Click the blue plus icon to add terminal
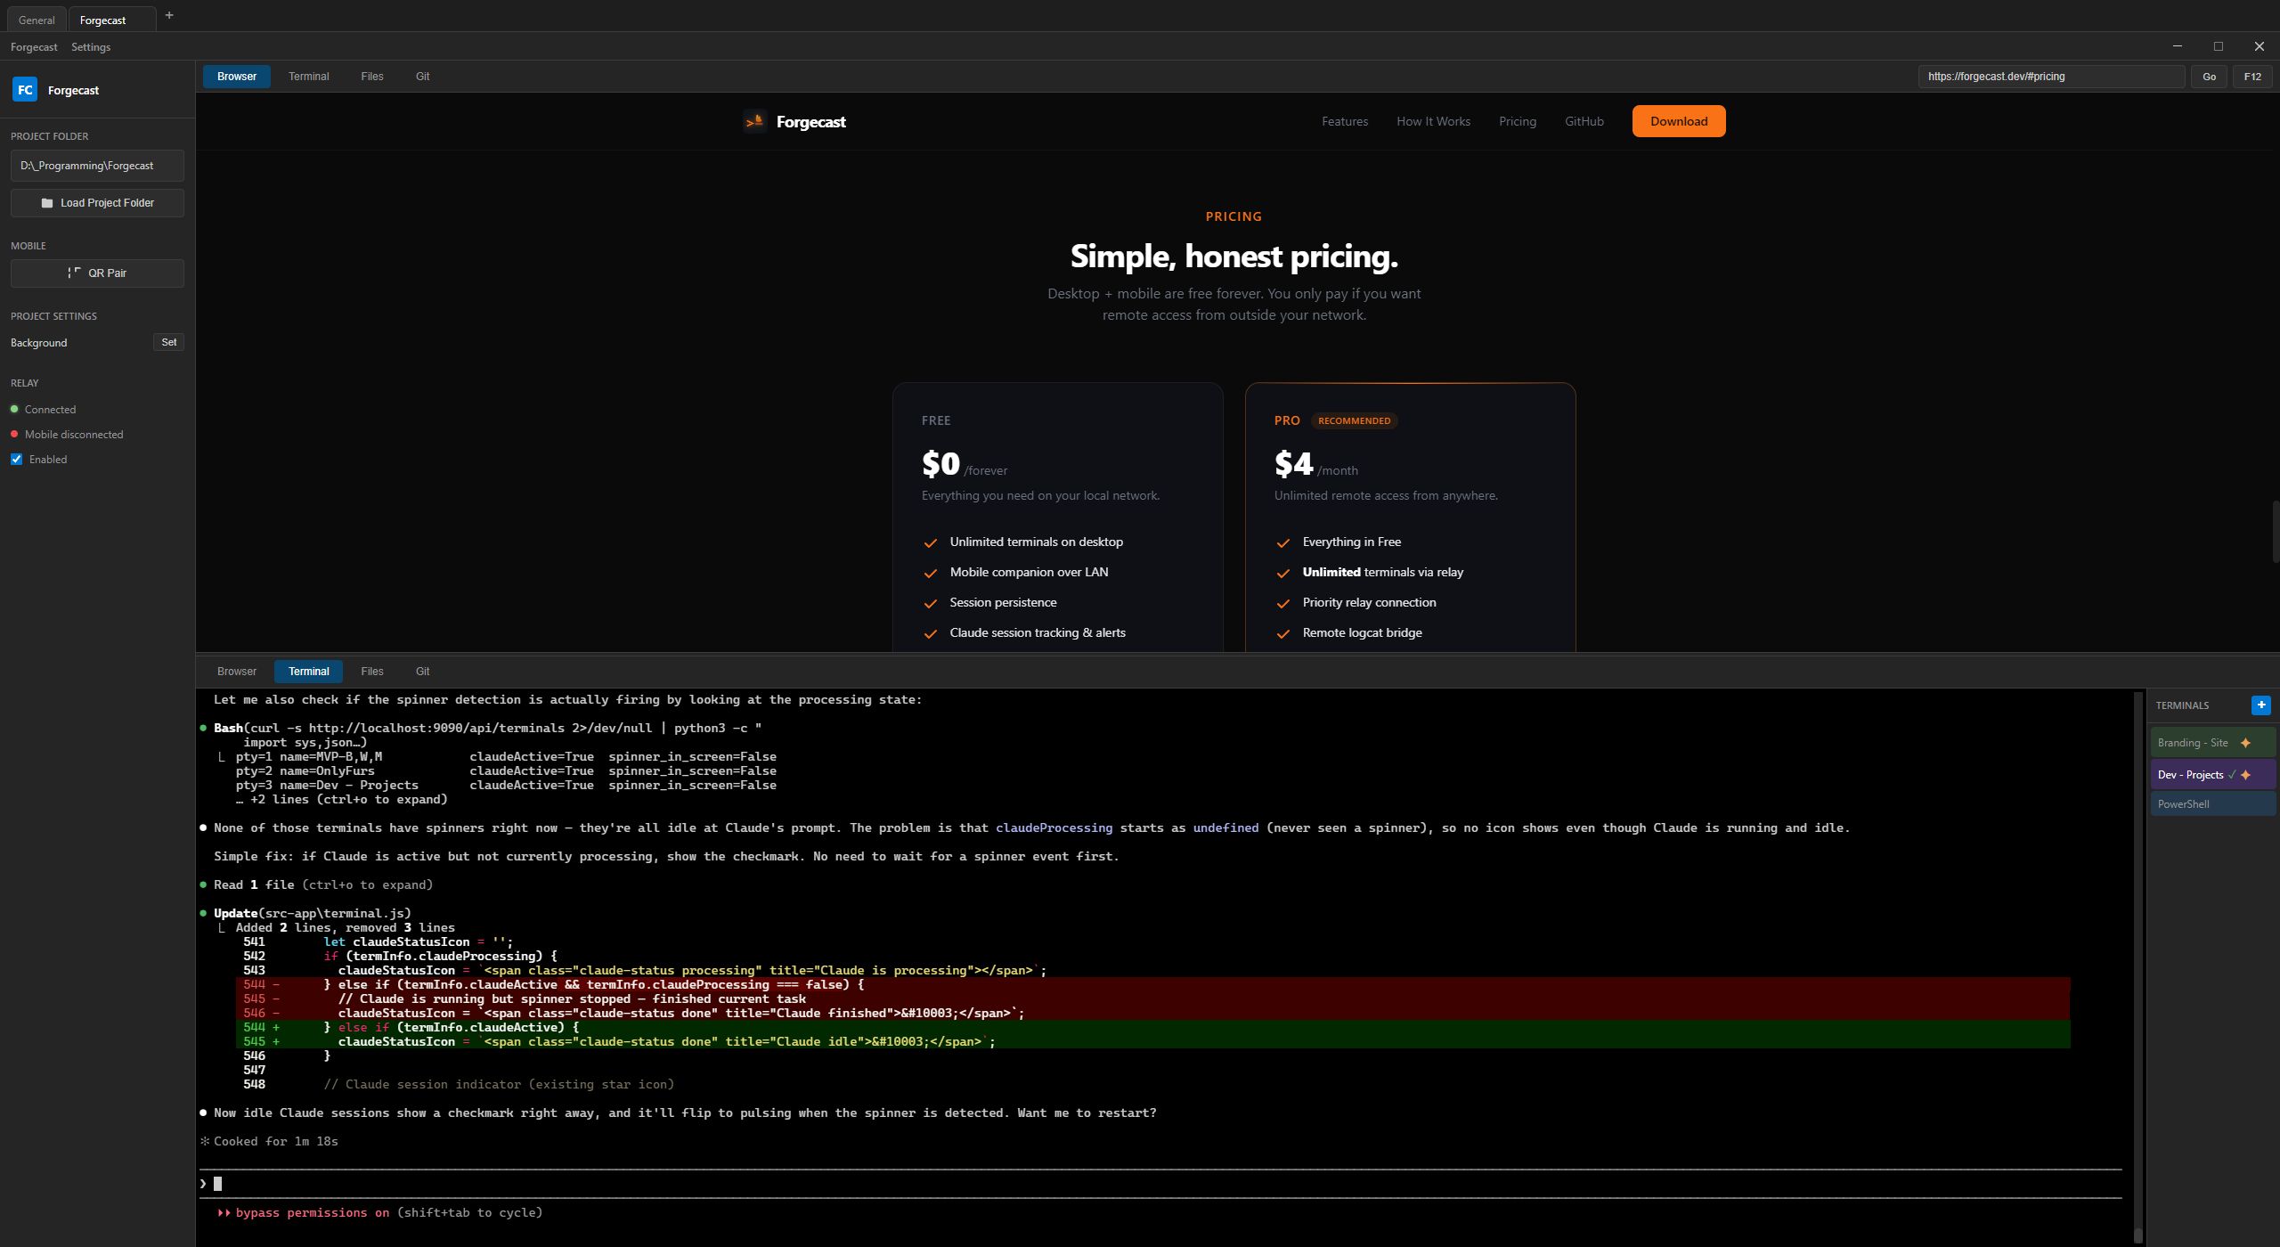The width and height of the screenshot is (2280, 1247). tap(2260, 705)
